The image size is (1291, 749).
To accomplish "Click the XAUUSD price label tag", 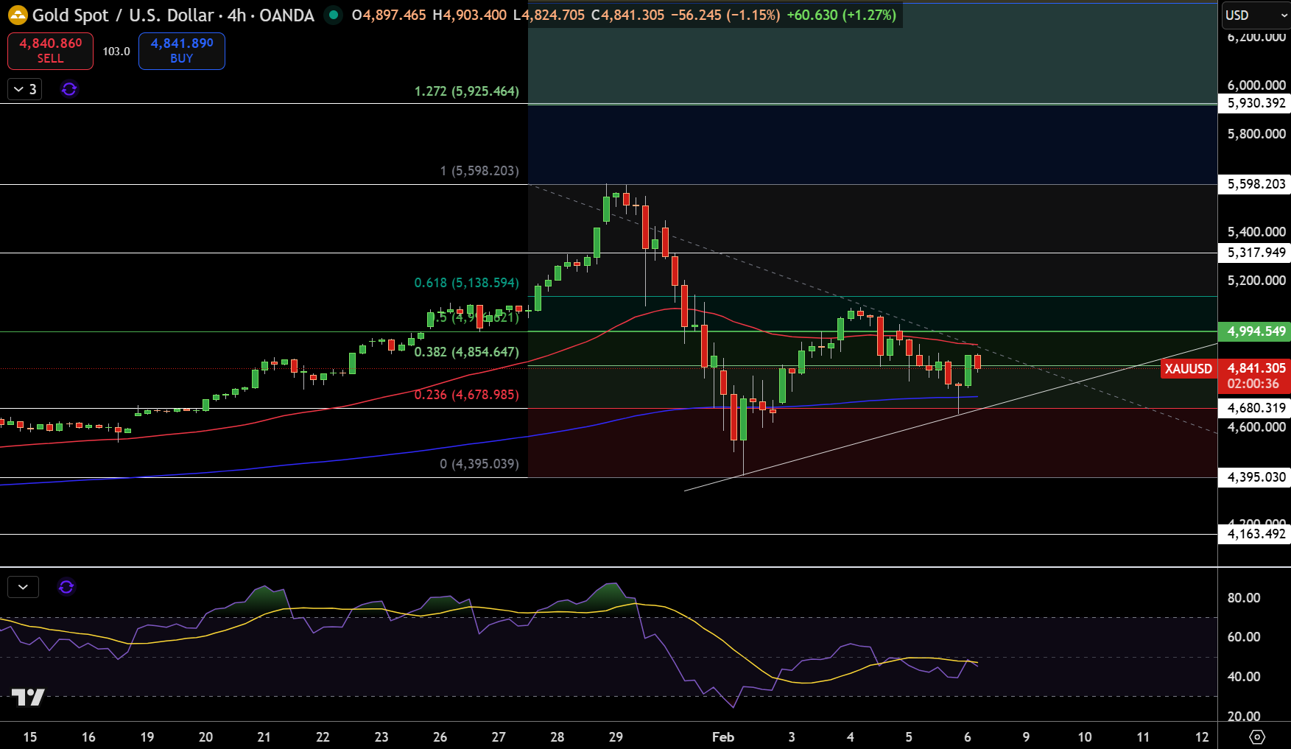I will [1189, 369].
